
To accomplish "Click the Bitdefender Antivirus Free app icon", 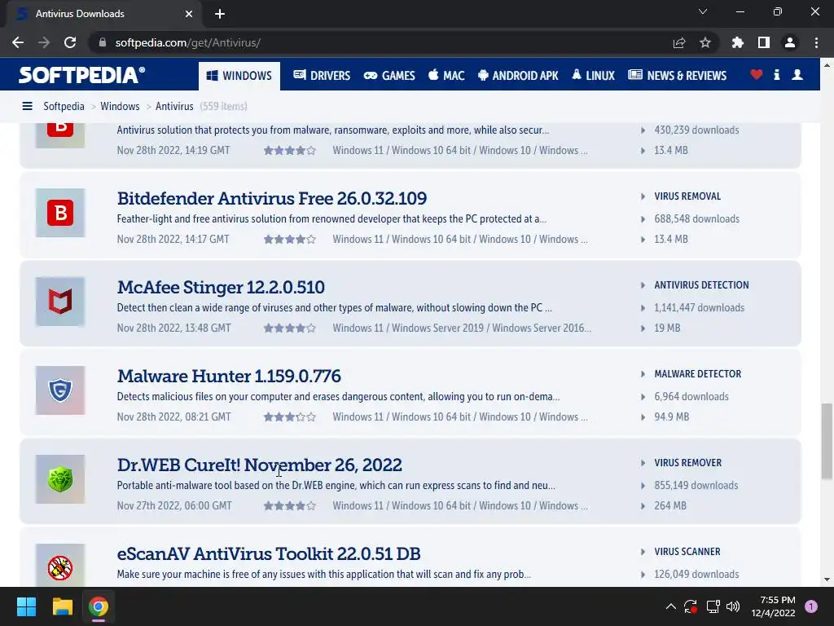I will click(x=60, y=213).
